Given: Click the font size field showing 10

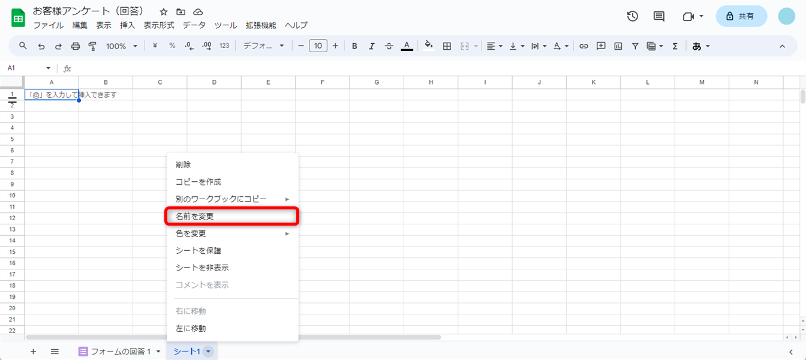Looking at the screenshot, I should coord(318,46).
